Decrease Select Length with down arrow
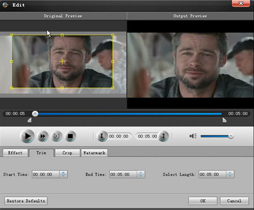Viewport: 254px width, 210px height. pos(230,176)
